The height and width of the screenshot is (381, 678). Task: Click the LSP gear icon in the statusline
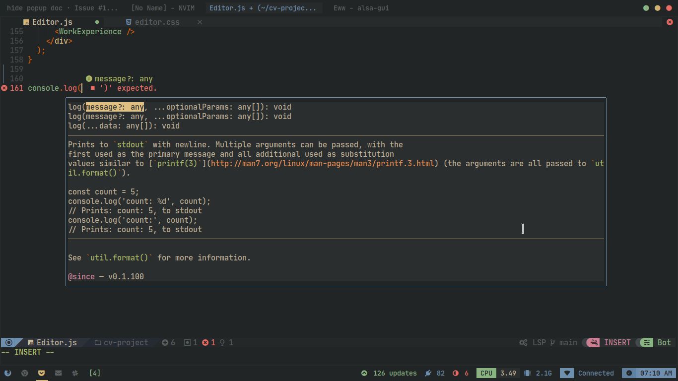(522, 342)
